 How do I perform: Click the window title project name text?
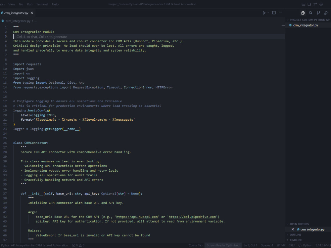pyautogui.click(x=152, y=4)
